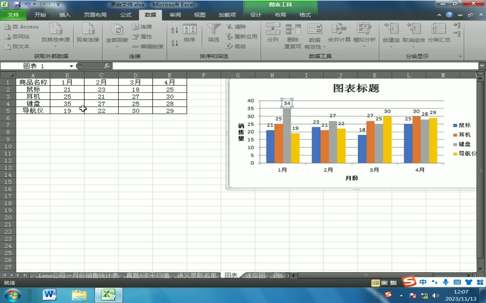This screenshot has height=303, width=486.
Task: Open the 文件 menu
Action: [x=13, y=15]
